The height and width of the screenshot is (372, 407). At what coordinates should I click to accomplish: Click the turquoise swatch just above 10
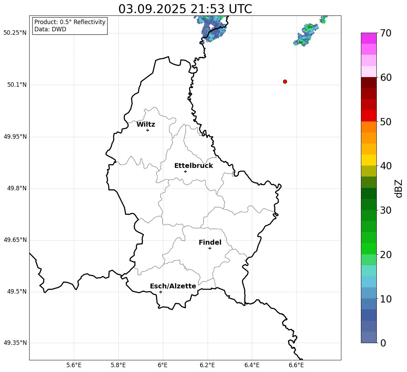pos(368,293)
